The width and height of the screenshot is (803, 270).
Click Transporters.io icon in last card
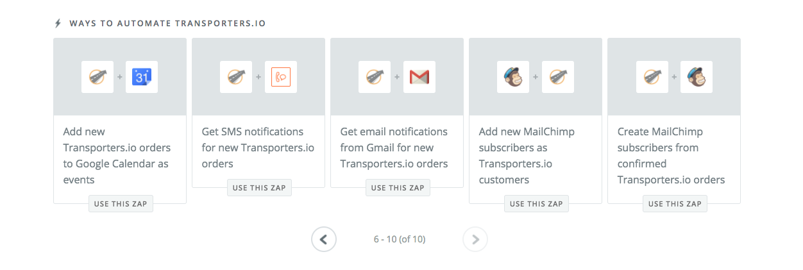652,77
